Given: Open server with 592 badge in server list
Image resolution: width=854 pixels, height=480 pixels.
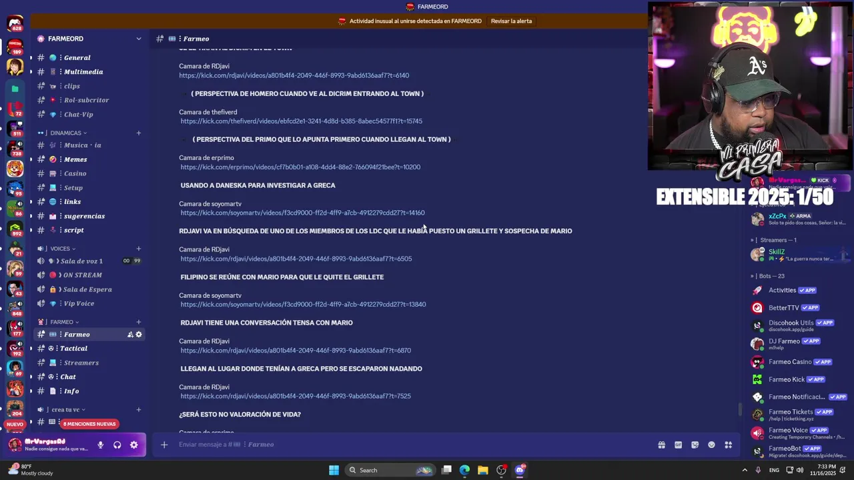Looking at the screenshot, I should (15, 227).
